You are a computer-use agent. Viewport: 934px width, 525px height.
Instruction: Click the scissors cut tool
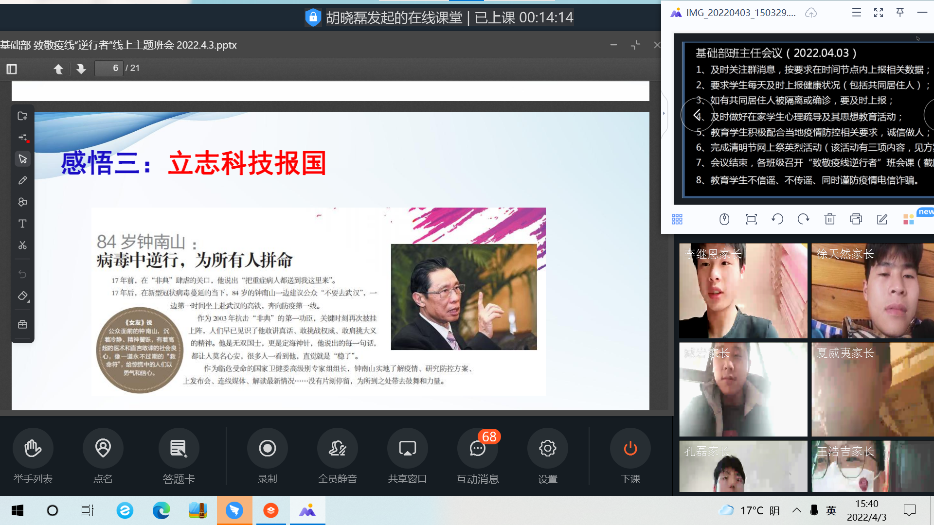tap(22, 245)
